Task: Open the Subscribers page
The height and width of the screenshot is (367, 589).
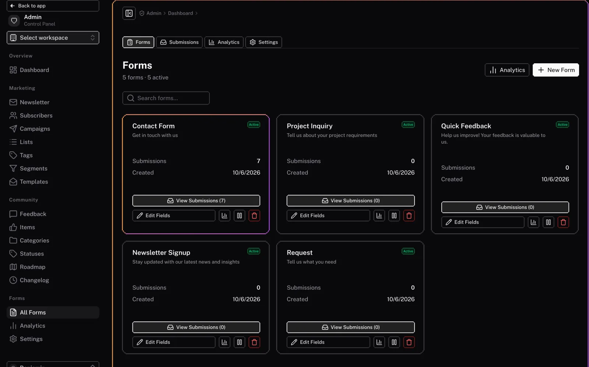Action: (x=53, y=116)
